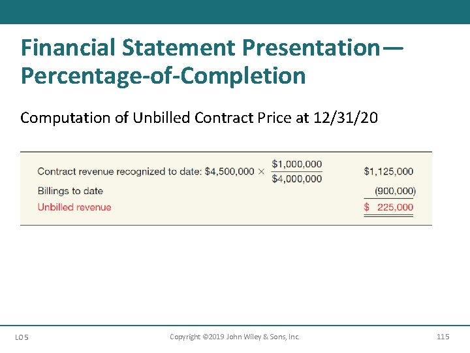Click the $4,000,000 denominator
Viewport: 470px width, 353px height.
(296, 178)
